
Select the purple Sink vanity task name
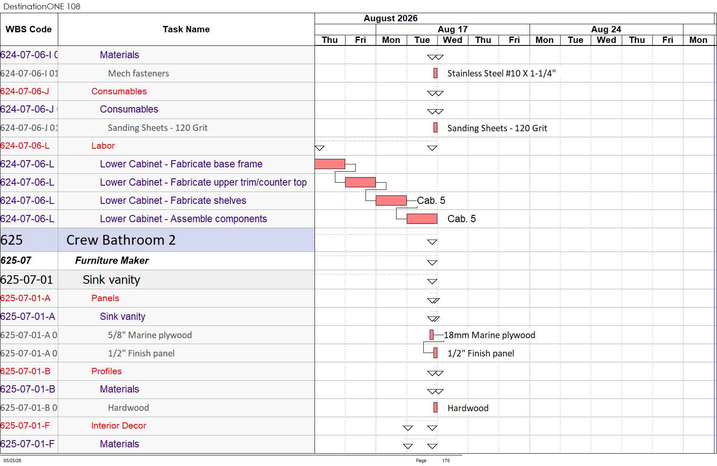click(122, 316)
